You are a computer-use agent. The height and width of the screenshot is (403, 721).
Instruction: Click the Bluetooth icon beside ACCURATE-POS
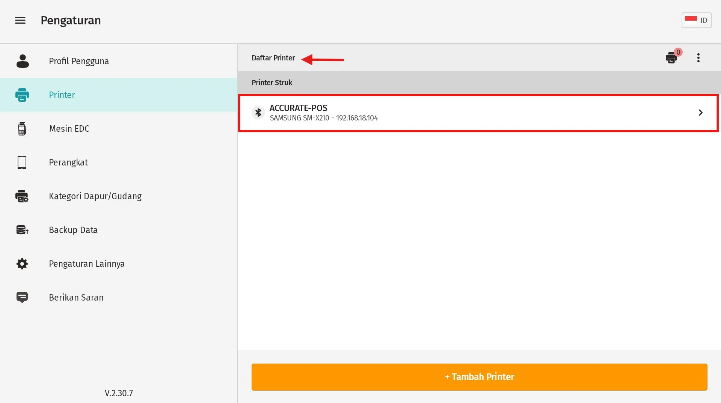(x=258, y=113)
